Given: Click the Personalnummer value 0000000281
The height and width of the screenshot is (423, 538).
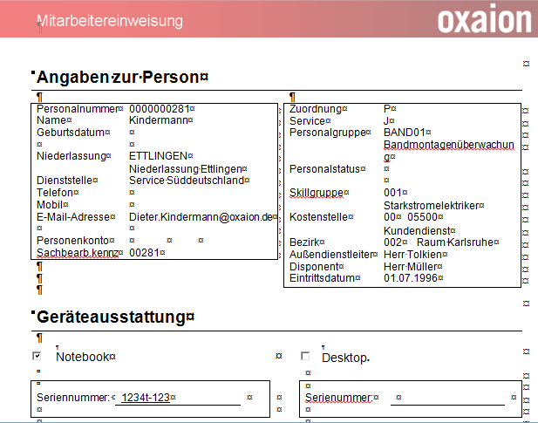Looking at the screenshot, I should pyautogui.click(x=159, y=109).
